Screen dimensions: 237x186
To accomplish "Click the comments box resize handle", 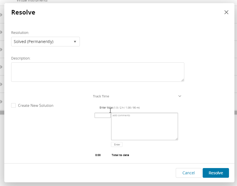I will click(176, 138).
